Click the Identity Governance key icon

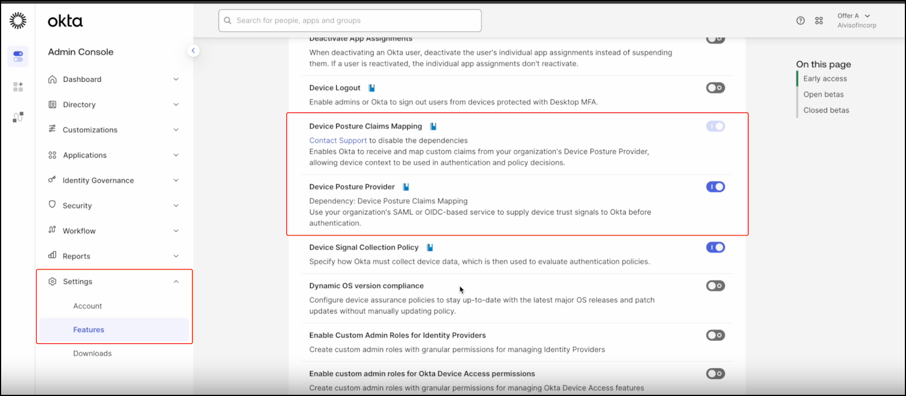[x=53, y=180]
